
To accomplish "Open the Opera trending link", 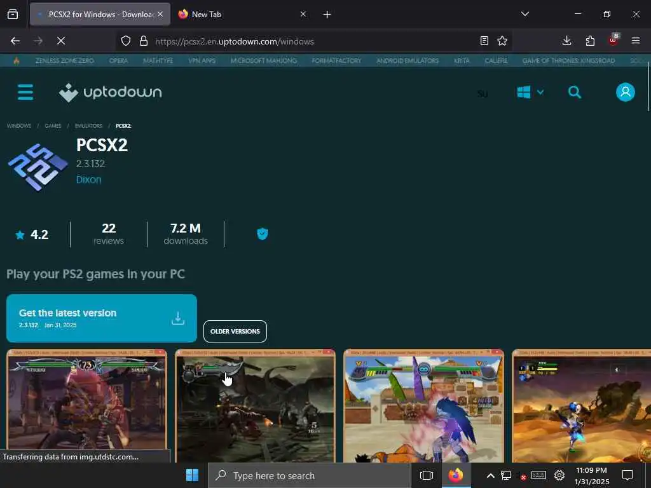I will [118, 60].
